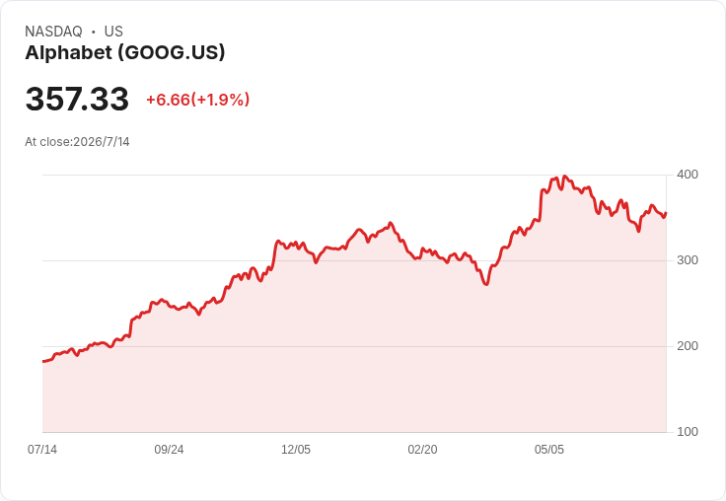Click the US market label
726x501 pixels.
click(x=113, y=32)
